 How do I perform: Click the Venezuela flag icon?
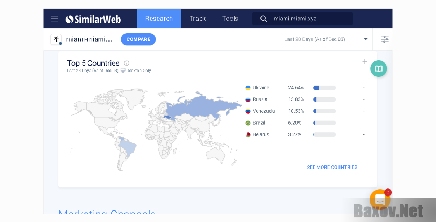click(248, 111)
